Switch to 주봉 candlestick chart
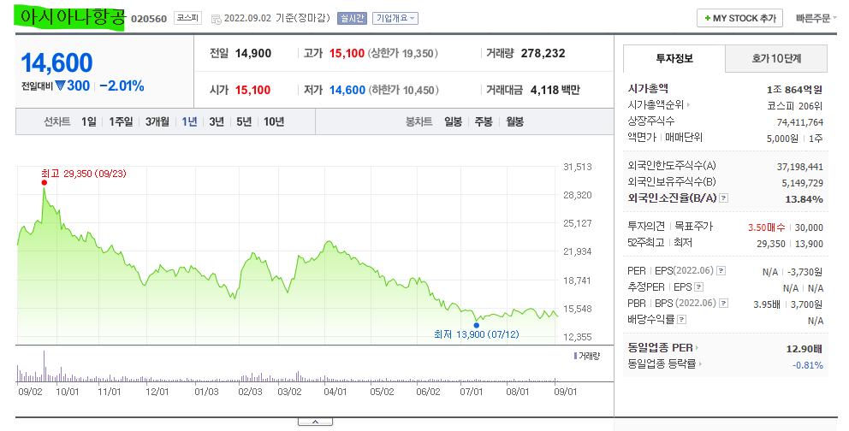Screen dimensions: 849x431 pyautogui.click(x=484, y=121)
